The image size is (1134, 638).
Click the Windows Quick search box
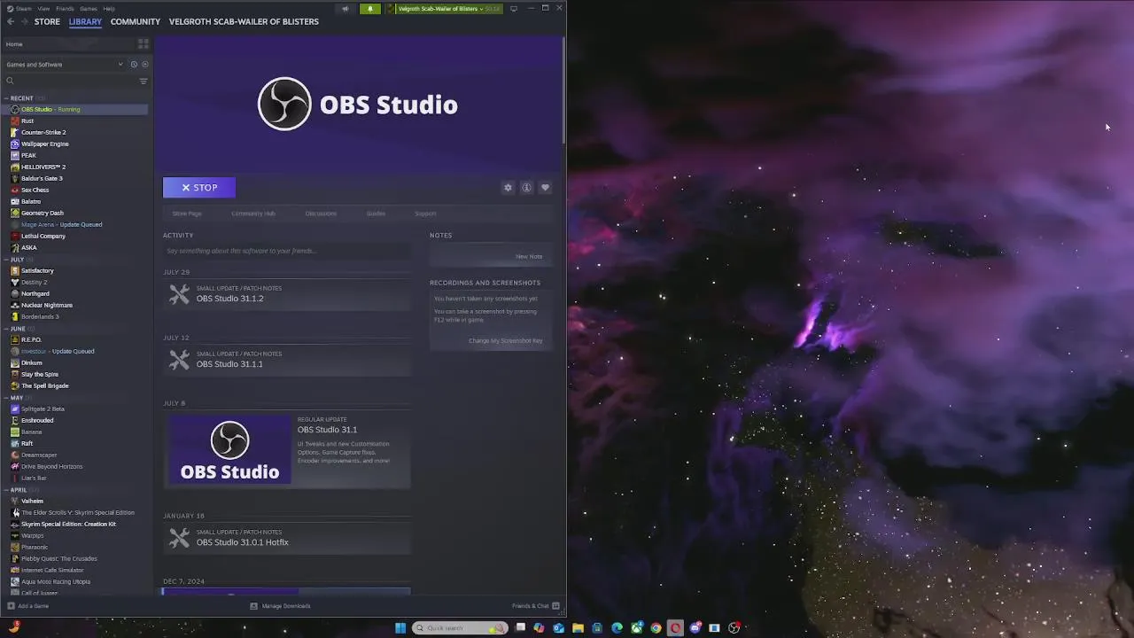coord(460,628)
